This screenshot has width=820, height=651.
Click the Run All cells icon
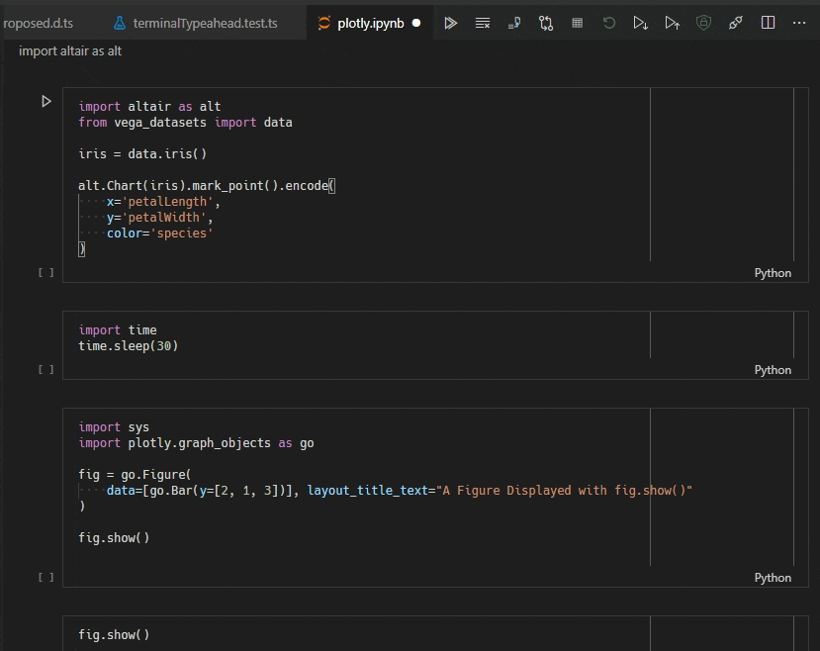pos(451,23)
